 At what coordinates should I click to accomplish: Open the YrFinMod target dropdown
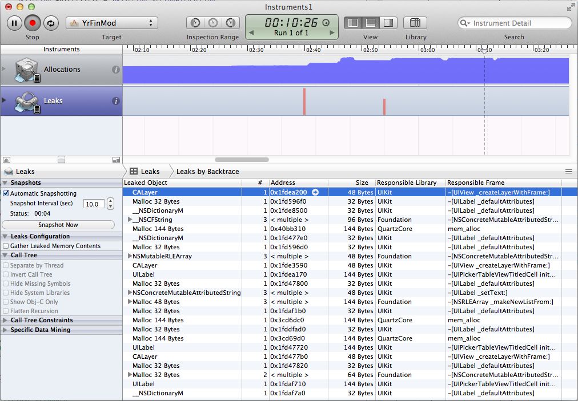pos(112,23)
